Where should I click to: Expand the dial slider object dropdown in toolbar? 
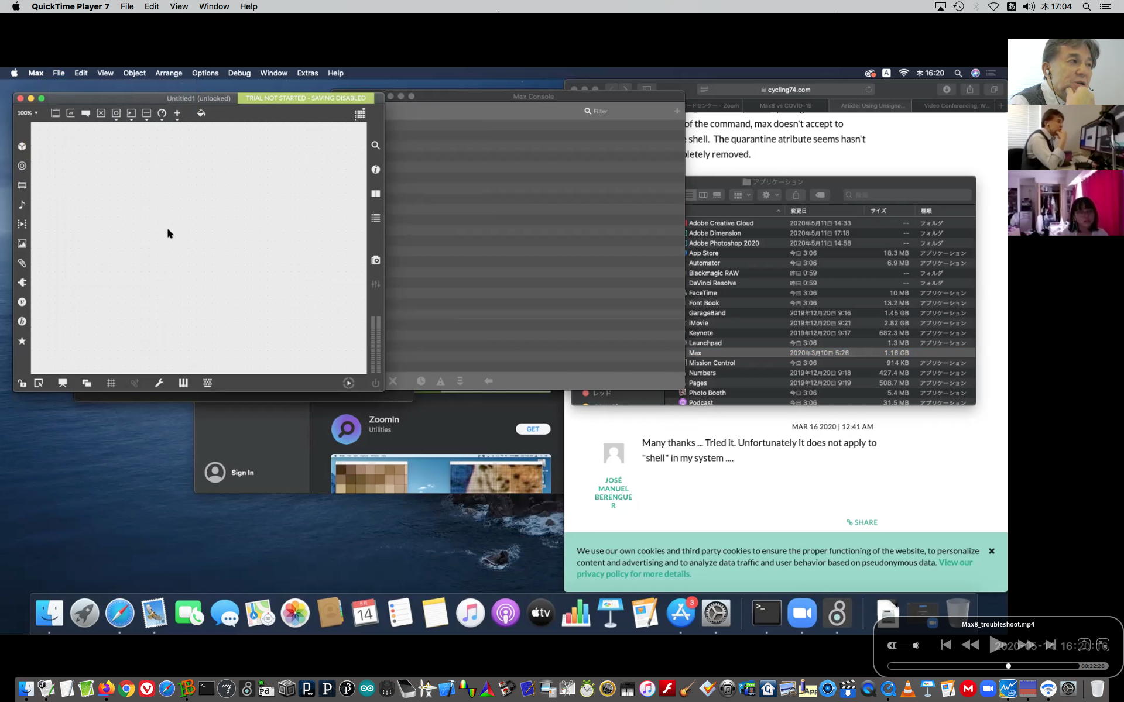click(162, 114)
